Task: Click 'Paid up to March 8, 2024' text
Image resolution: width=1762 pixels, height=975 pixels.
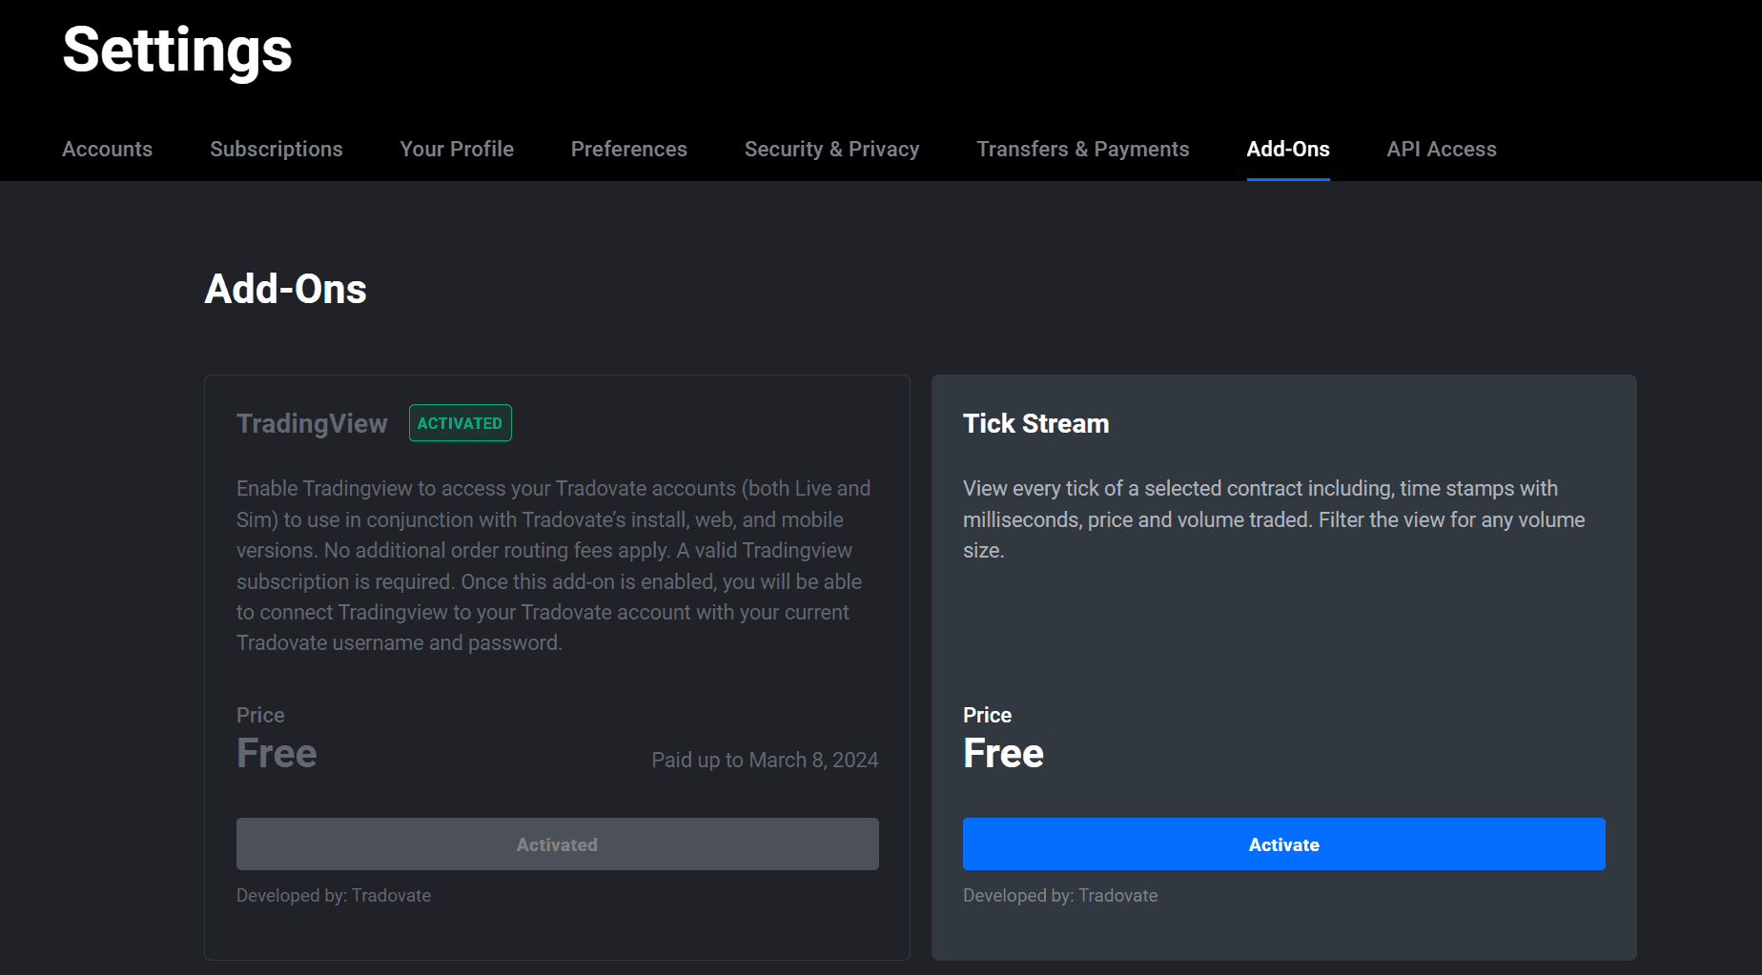Action: click(x=765, y=760)
